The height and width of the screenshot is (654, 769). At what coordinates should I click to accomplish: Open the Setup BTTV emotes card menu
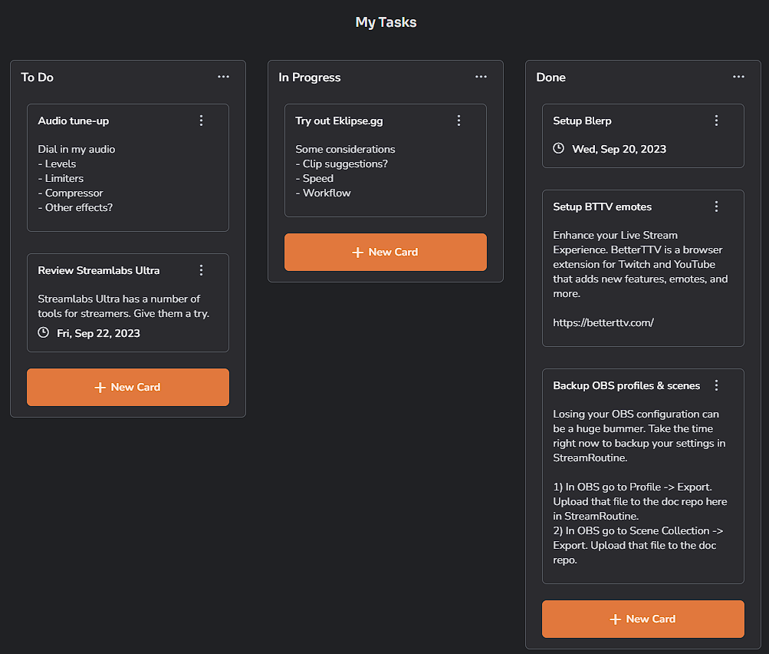tap(716, 206)
